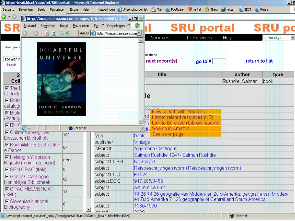This screenshot has height=221, width=295.
Task: Choose 'See coverpage' from the orange menu
Action: coord(185,134)
